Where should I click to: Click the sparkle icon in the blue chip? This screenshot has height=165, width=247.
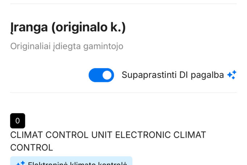(x=20, y=164)
